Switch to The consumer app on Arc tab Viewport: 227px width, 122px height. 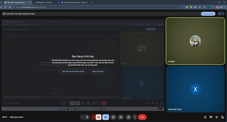(x=75, y=2)
